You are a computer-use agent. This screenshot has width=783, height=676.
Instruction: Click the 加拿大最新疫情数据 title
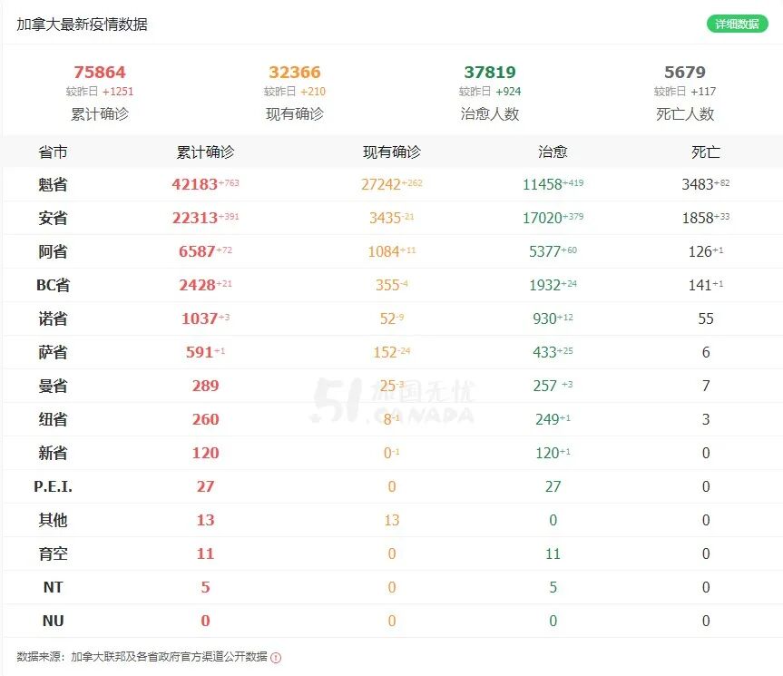tap(82, 24)
